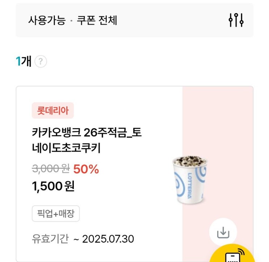The width and height of the screenshot is (269, 262).
Task: Tap the yellow floating barcode button
Action: [x=232, y=256]
